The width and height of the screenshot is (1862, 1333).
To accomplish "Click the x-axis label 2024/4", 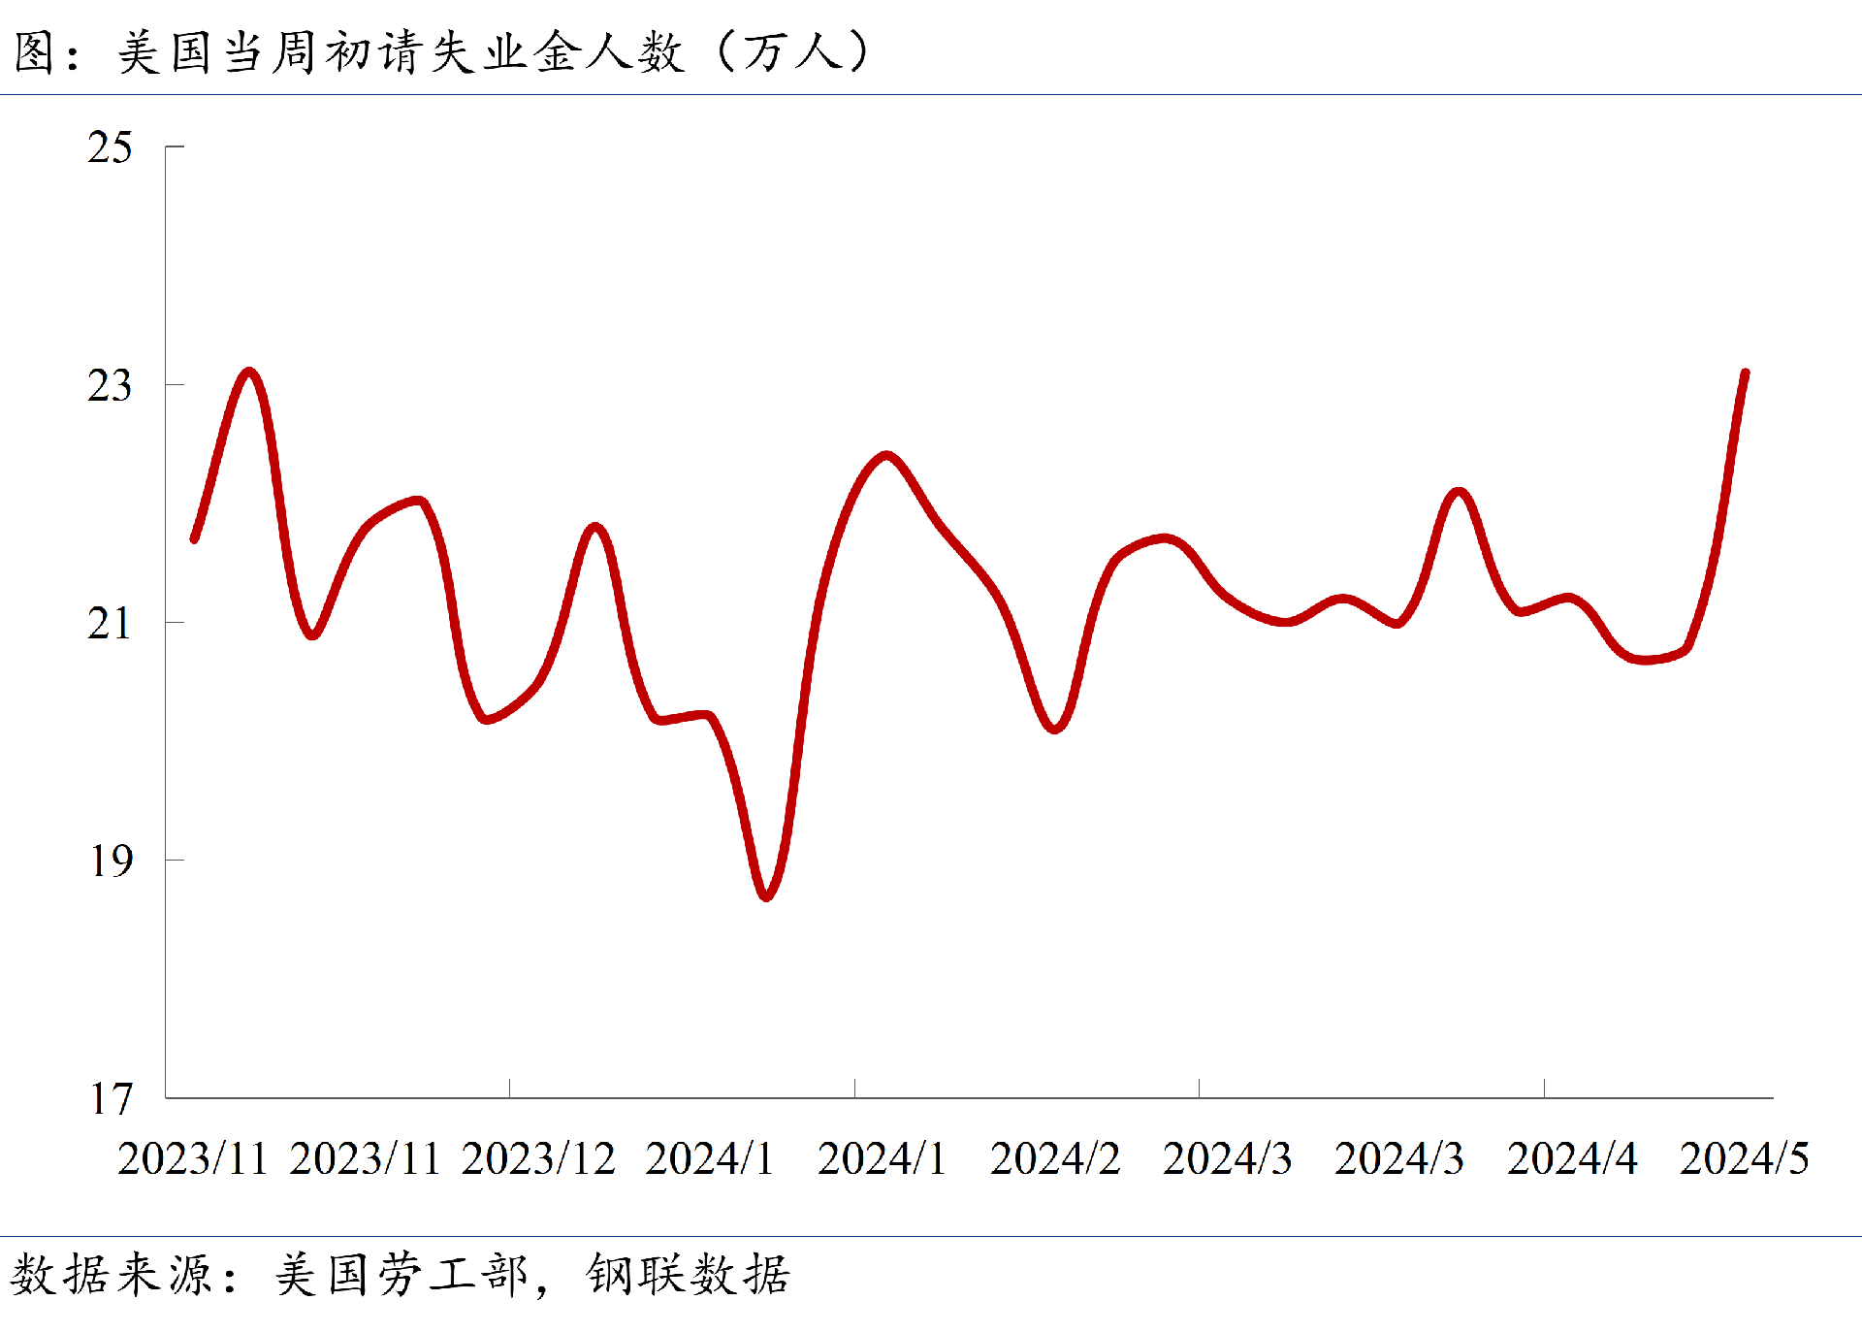I will (1571, 1159).
